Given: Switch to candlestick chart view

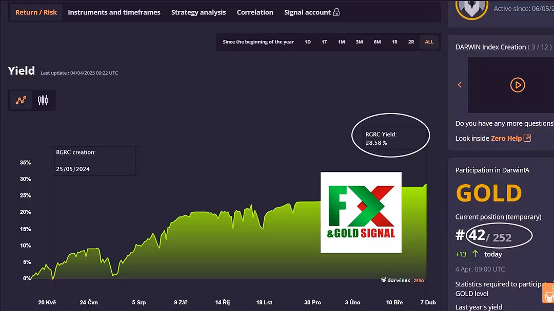Looking at the screenshot, I should pyautogui.click(x=43, y=100).
